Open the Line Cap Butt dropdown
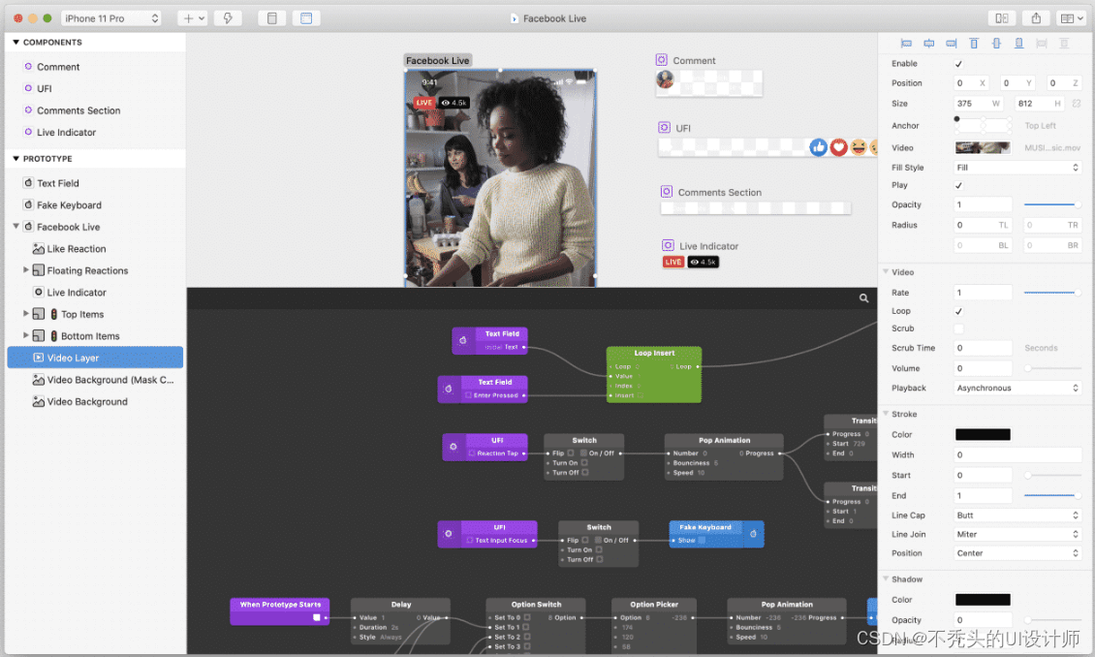Image resolution: width=1095 pixels, height=657 pixels. click(1017, 516)
